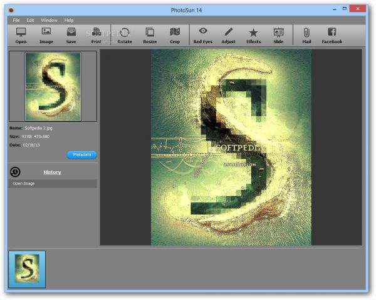Click the main image in the canvas

pyautogui.click(x=231, y=147)
